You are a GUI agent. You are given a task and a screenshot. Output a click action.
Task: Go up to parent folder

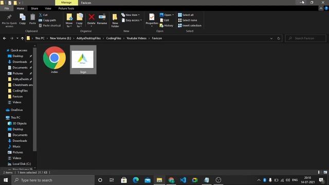[22, 39]
